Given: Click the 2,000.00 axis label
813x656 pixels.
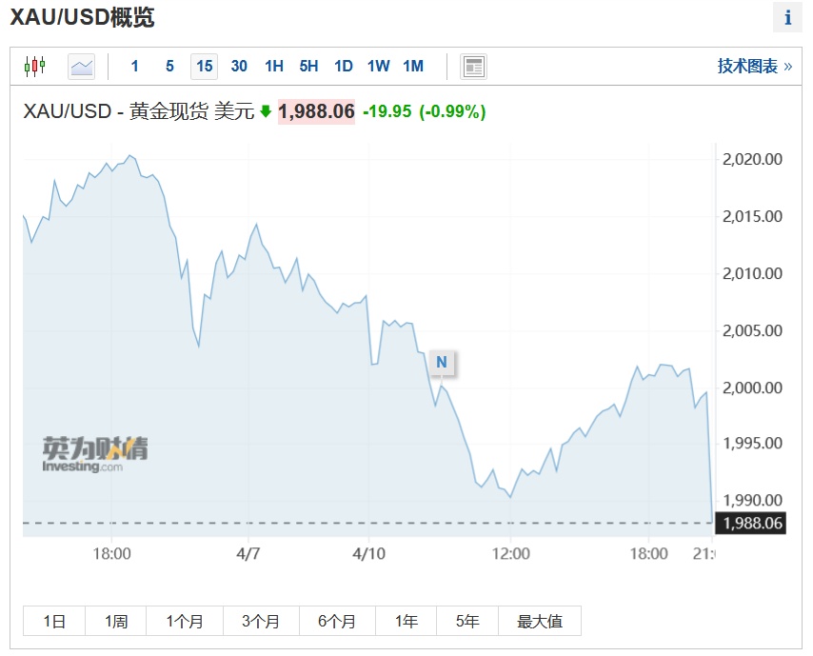Looking at the screenshot, I should (752, 388).
